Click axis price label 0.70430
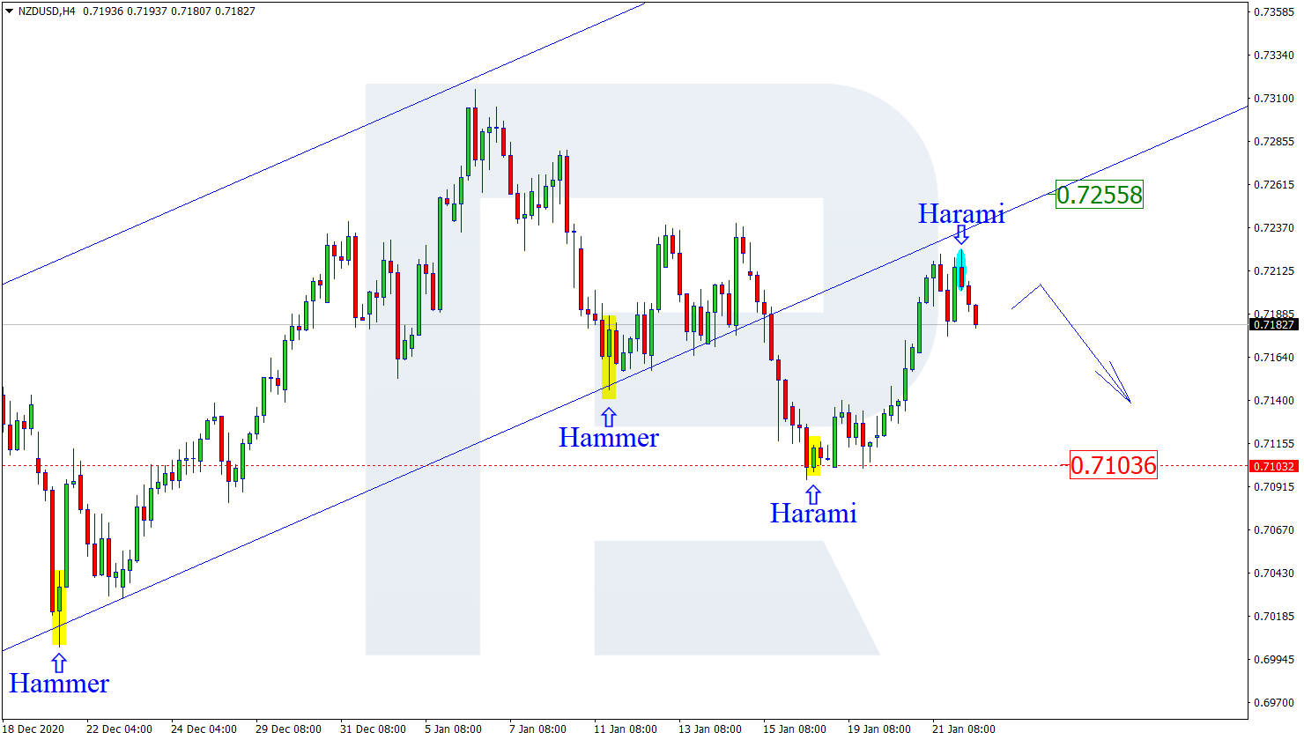The height and width of the screenshot is (740, 1304). [1274, 573]
